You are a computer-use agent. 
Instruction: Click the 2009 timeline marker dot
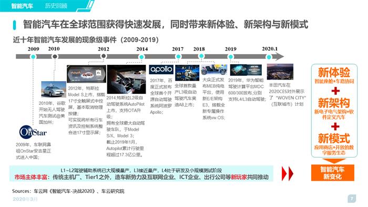pyautogui.click(x=33, y=57)
